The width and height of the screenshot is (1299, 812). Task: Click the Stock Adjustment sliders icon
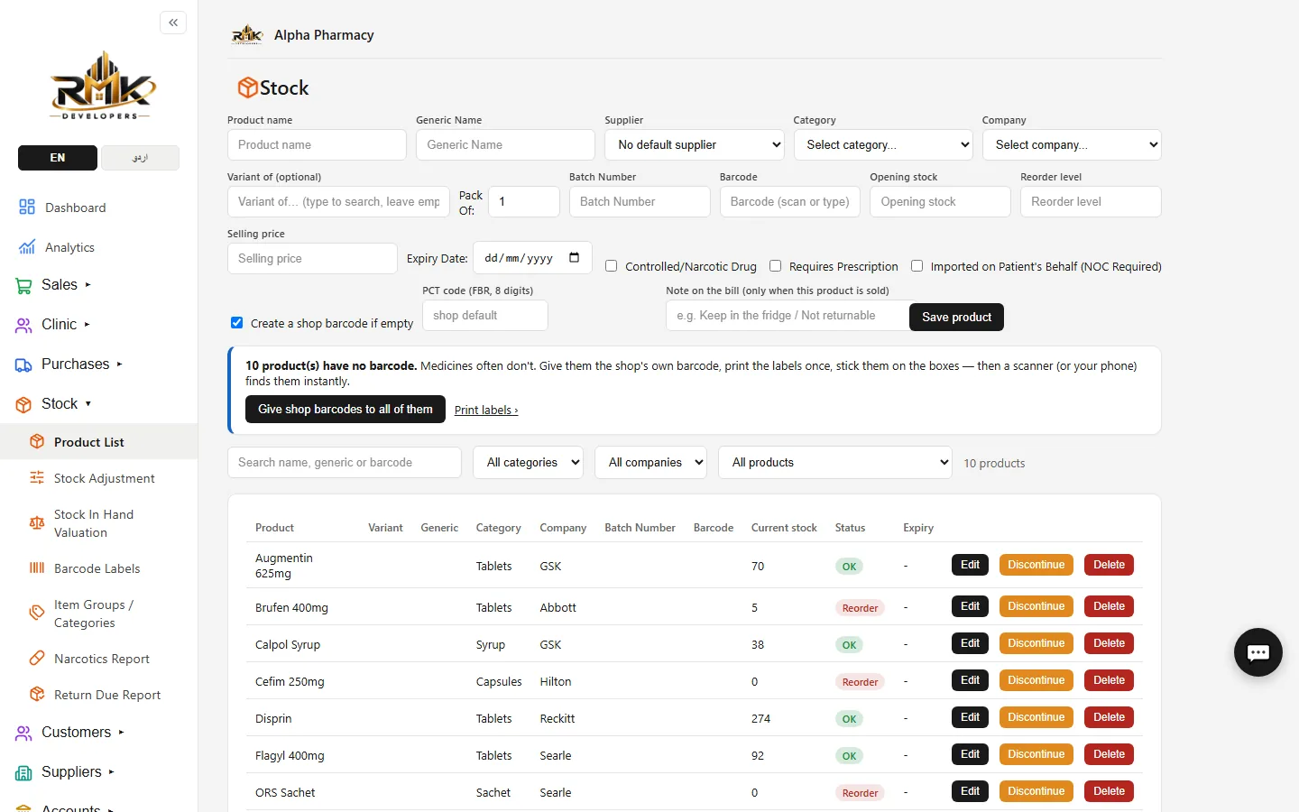tap(37, 477)
